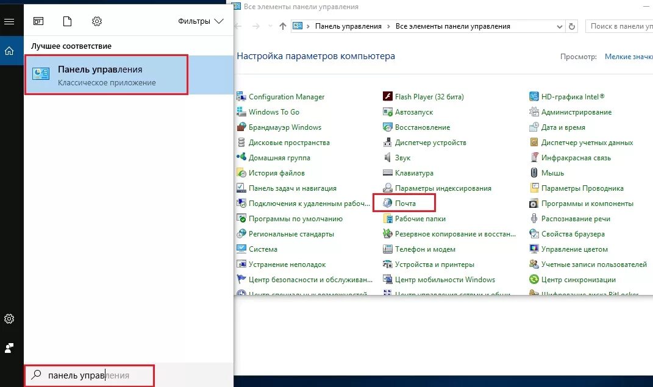This screenshot has height=387, width=653.
Task: Open Дата и время icon
Action: coord(534,127)
